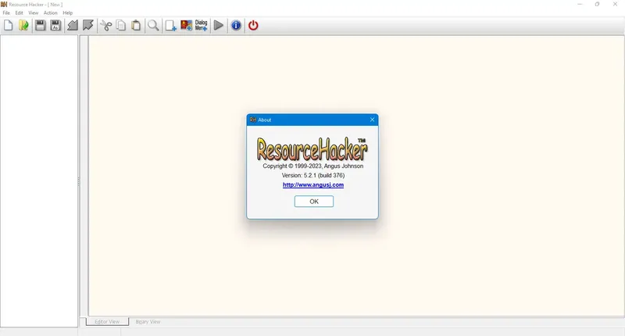Close the Resource Hacker main window

pos(615,5)
